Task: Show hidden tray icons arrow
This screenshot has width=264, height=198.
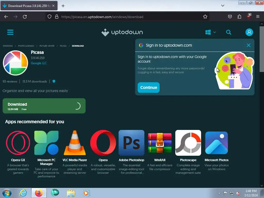Action: [219, 193]
